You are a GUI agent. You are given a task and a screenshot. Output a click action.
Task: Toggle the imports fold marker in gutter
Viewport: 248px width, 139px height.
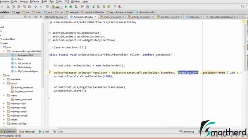(x=49, y=33)
